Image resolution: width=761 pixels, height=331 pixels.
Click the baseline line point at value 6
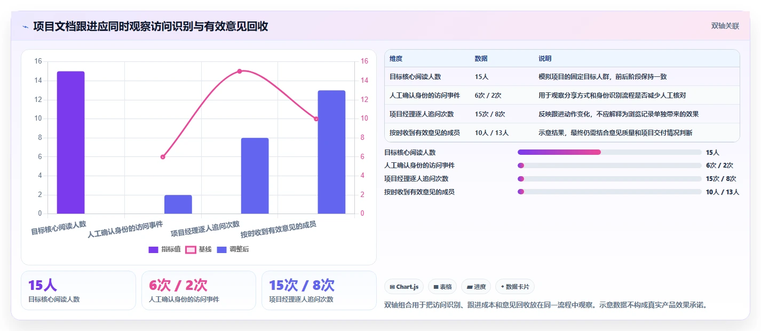(163, 157)
